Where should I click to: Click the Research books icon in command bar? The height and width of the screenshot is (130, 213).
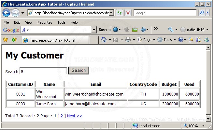198,40
